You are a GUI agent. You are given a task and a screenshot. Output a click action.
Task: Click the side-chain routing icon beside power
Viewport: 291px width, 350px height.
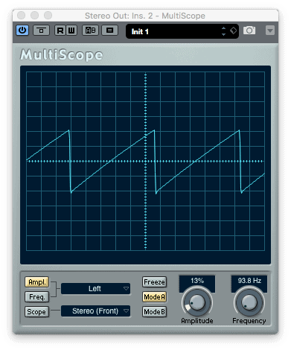41,31
